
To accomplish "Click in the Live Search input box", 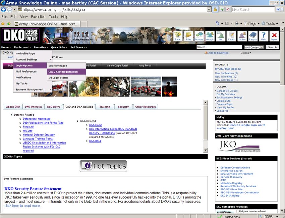I will [253, 9].
